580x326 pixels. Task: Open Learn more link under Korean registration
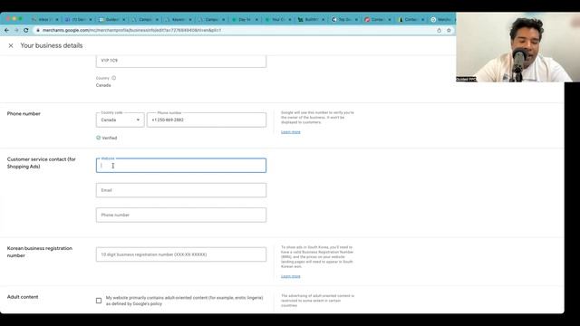pyautogui.click(x=291, y=276)
